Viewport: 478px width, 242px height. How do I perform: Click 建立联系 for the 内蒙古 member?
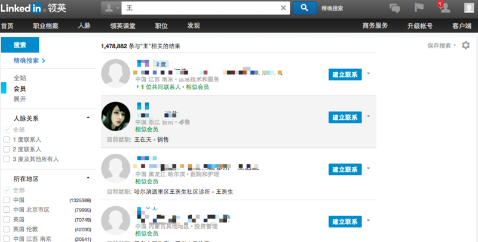pos(345,222)
